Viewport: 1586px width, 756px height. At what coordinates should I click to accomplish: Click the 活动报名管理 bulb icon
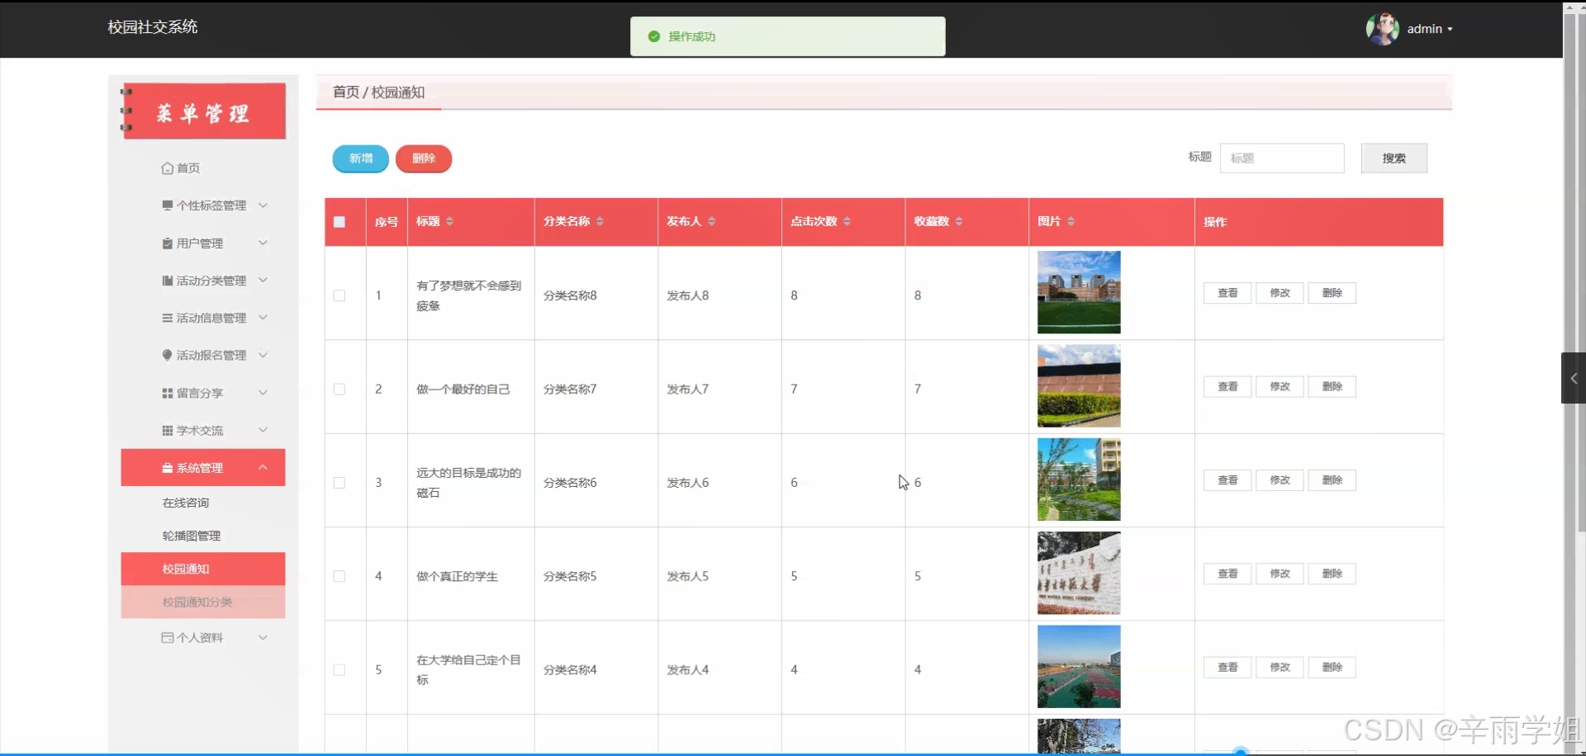[x=168, y=355]
